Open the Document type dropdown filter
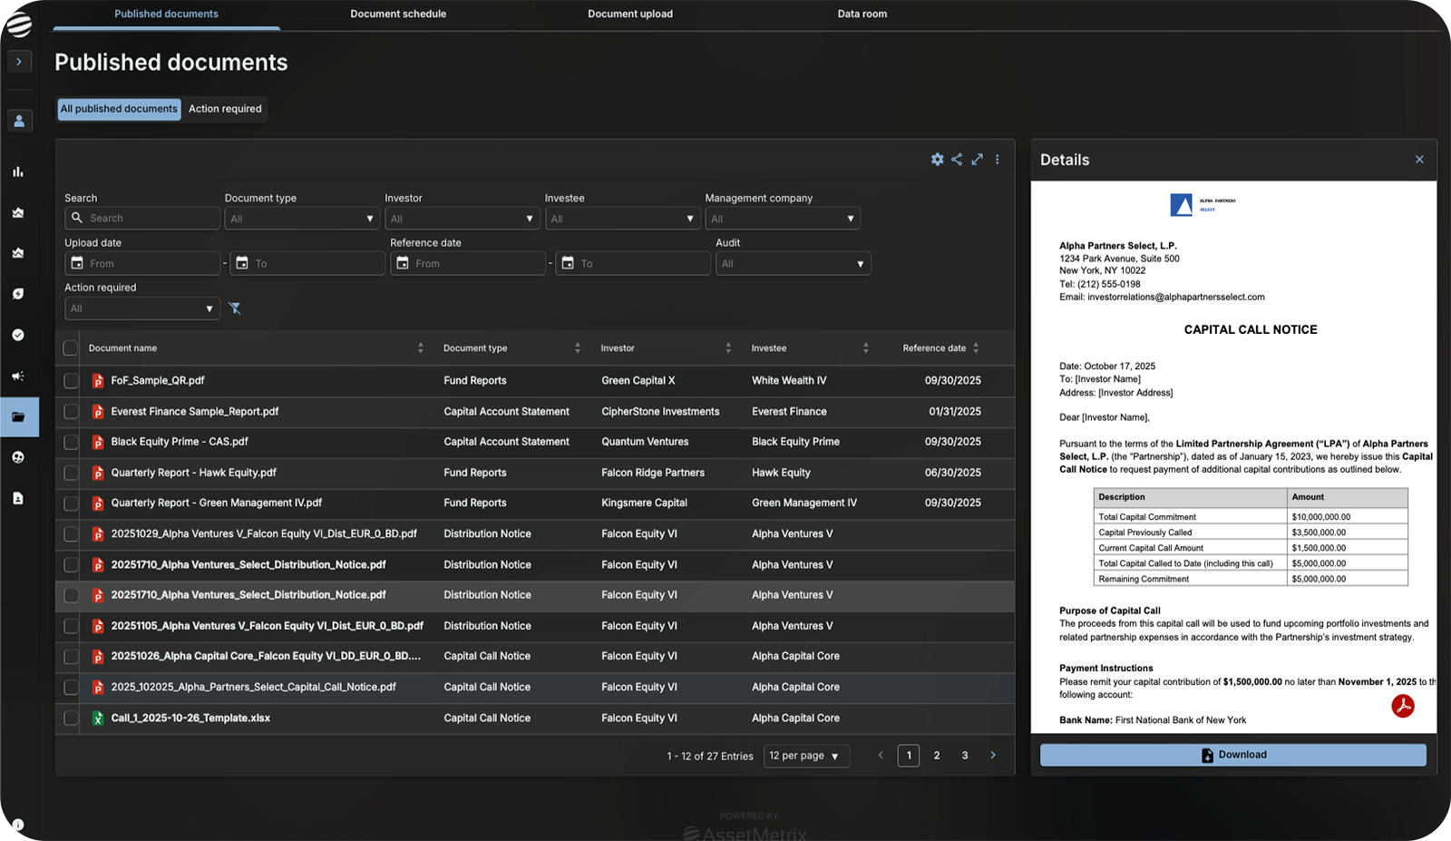The width and height of the screenshot is (1451, 841). pyautogui.click(x=301, y=219)
